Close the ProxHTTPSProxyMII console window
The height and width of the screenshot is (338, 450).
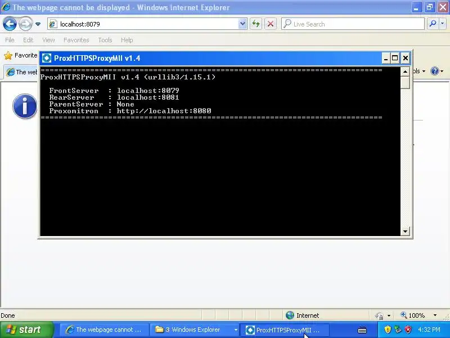click(x=405, y=59)
